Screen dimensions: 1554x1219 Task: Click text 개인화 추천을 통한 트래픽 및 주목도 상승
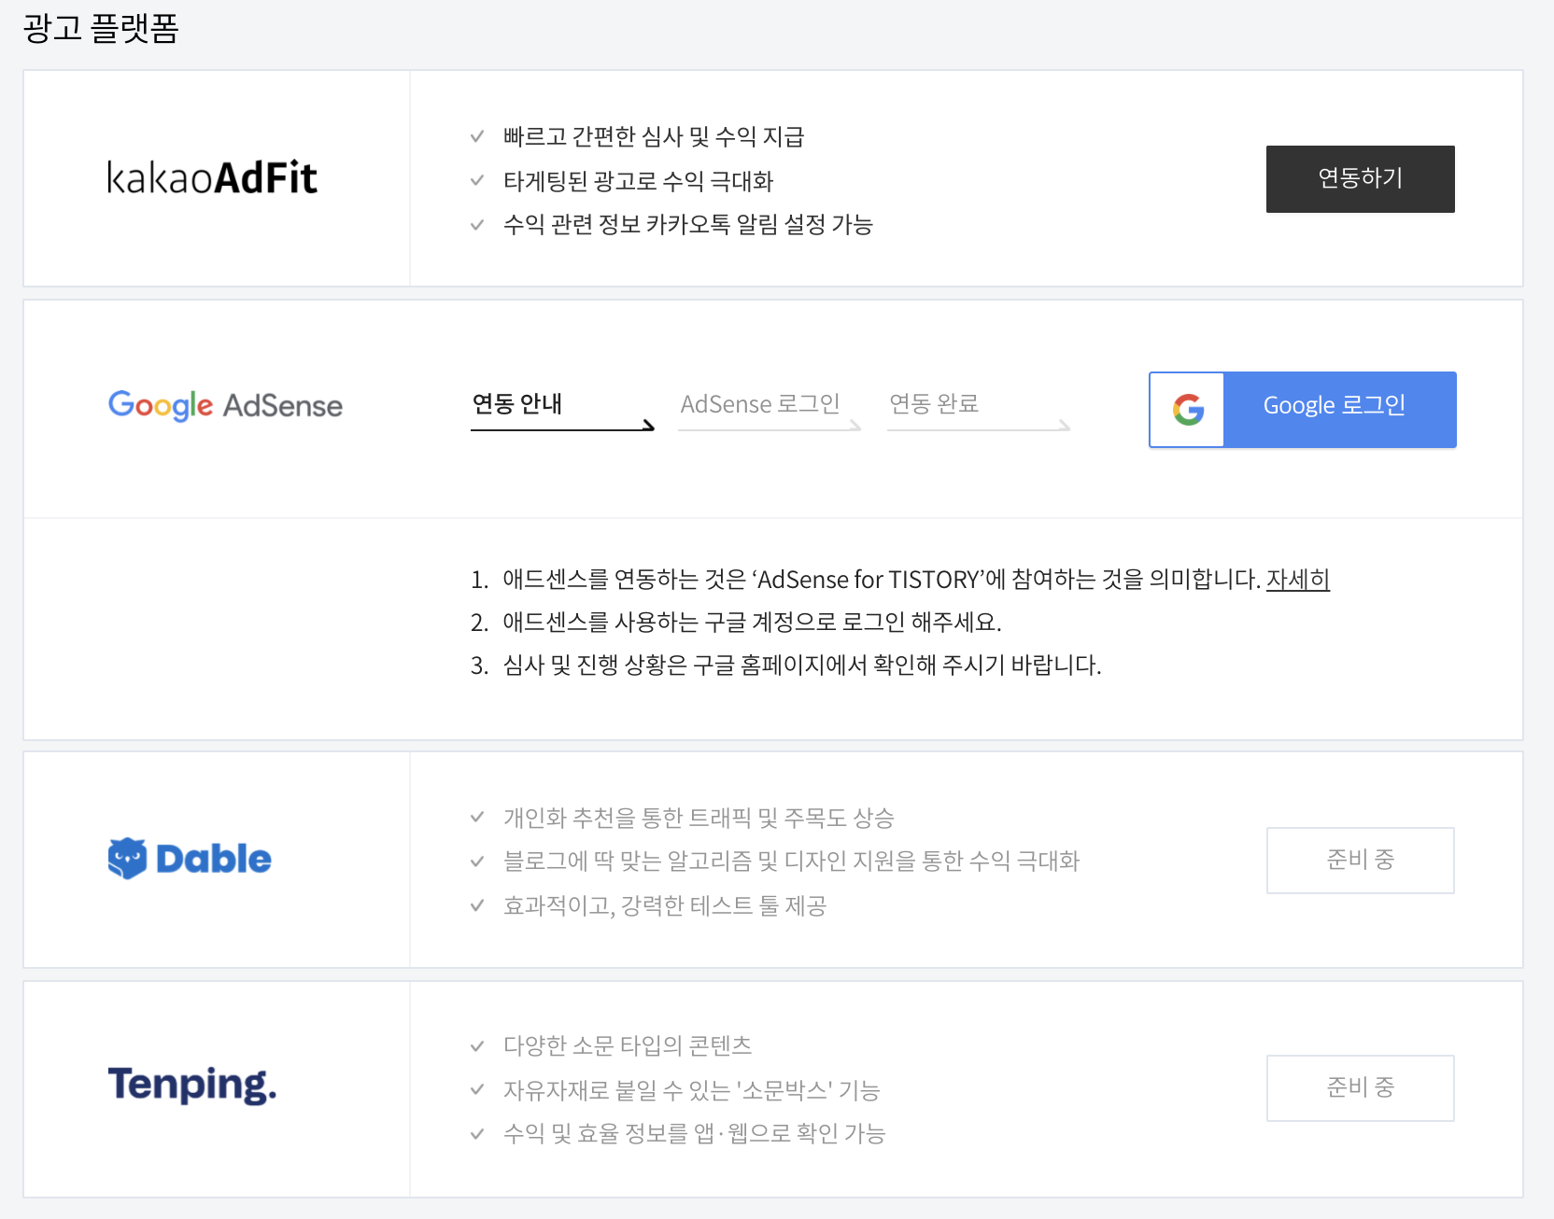click(x=699, y=818)
